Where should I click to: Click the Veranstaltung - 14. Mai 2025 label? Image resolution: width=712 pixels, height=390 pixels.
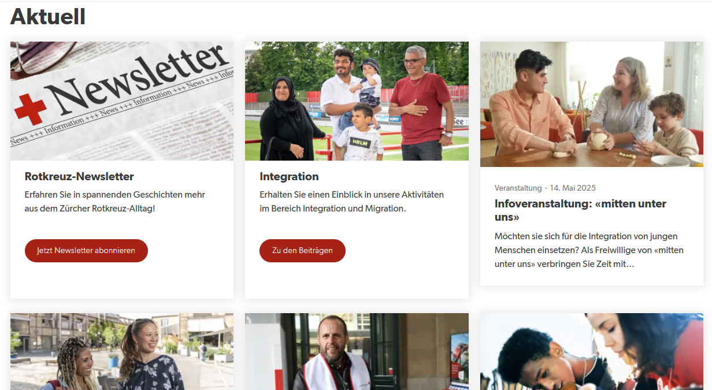point(545,188)
